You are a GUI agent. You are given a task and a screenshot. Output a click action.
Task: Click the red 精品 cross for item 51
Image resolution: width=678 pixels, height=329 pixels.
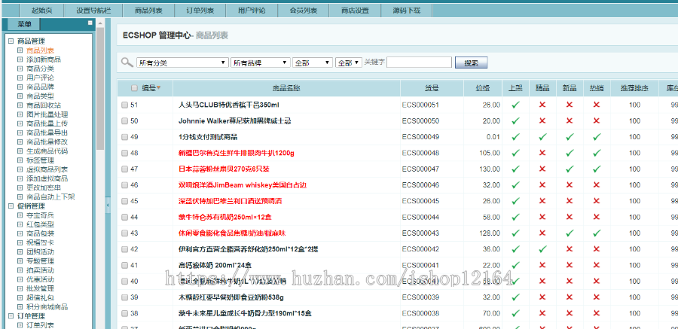542,105
